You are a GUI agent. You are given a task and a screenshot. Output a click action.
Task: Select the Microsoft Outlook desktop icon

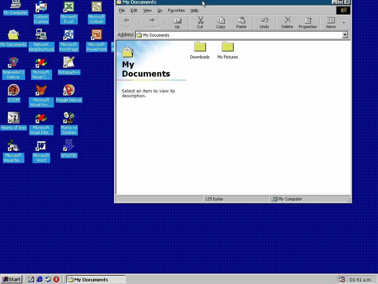[96, 13]
